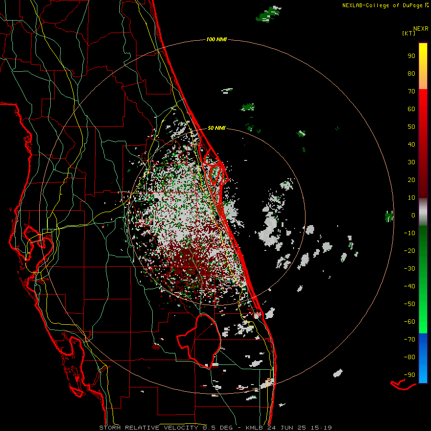Click the 50 value on the velocity scale
Image resolution: width=431 pixels, height=431 pixels.
coord(411,127)
